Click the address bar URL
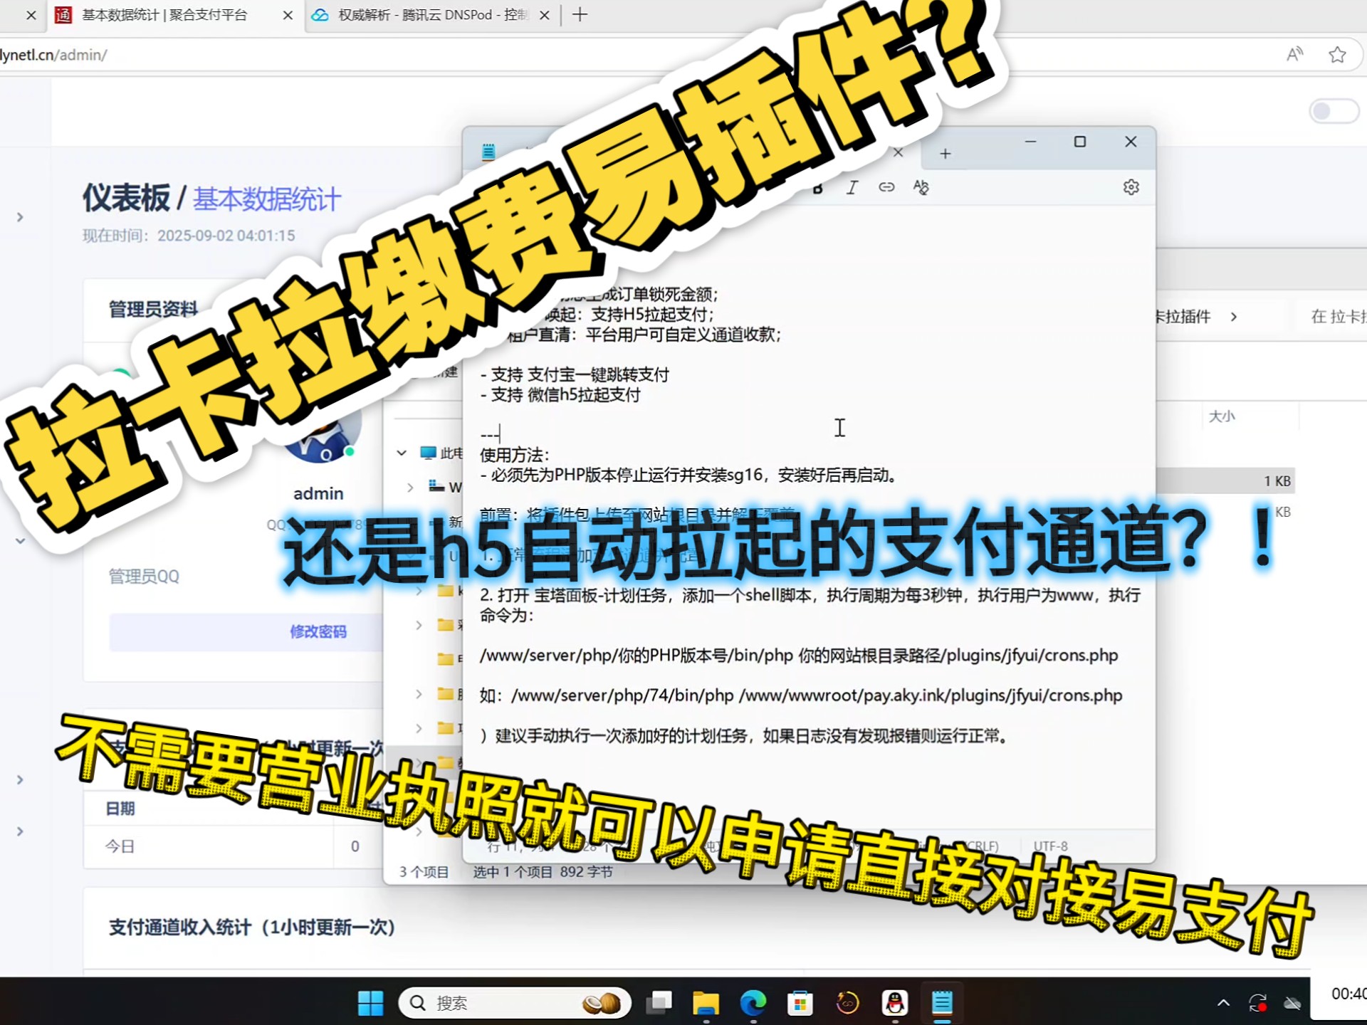The width and height of the screenshot is (1367, 1025). pos(53,55)
